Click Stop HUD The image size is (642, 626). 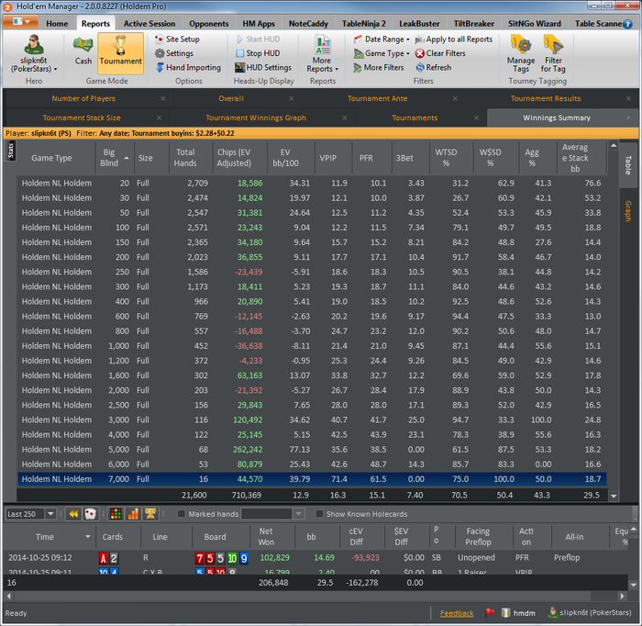coord(258,53)
